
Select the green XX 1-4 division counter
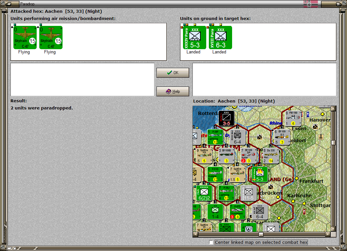pyautogui.click(x=215, y=212)
